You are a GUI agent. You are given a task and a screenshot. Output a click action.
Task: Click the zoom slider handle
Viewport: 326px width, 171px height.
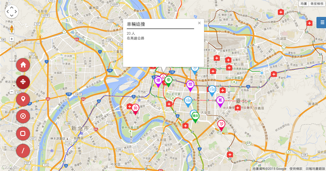(12, 60)
